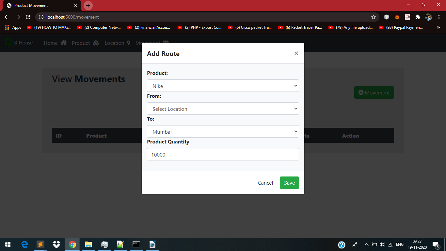The height and width of the screenshot is (251, 446).
Task: Click the Product Quantity input field
Action: (223, 155)
